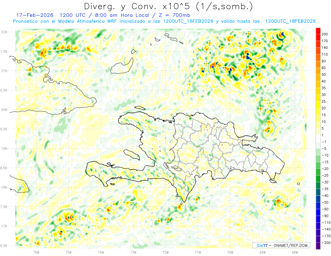Viewport: 331px width, 256px height.
Task: Click the "-200" color bar label
Action: click(325, 243)
